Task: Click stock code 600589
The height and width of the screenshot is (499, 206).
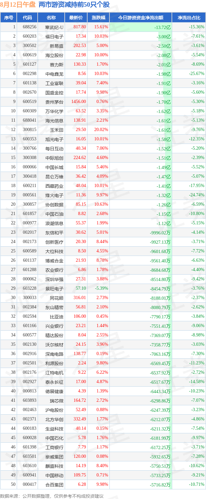Action: (29, 251)
